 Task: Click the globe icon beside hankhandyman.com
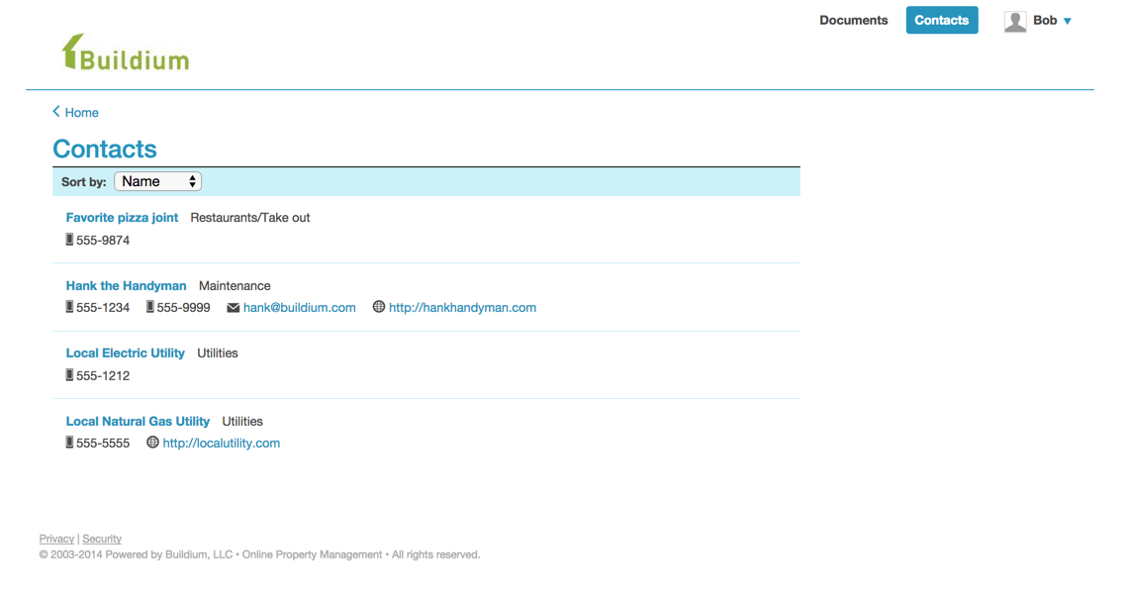(x=378, y=307)
